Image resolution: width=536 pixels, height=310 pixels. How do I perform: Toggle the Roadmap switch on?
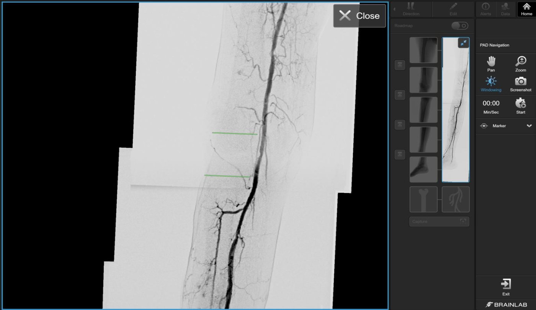pos(459,26)
